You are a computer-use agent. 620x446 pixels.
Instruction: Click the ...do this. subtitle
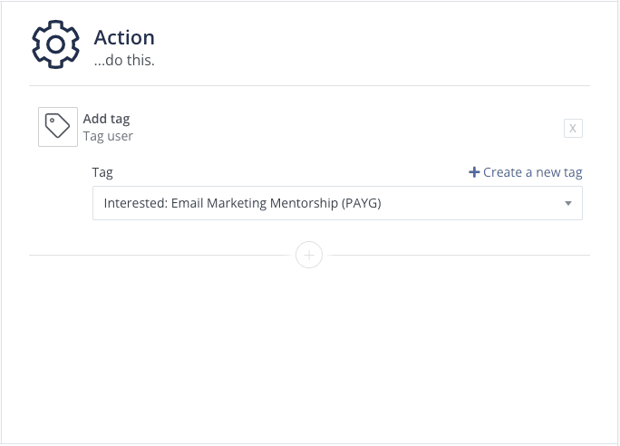tap(124, 60)
